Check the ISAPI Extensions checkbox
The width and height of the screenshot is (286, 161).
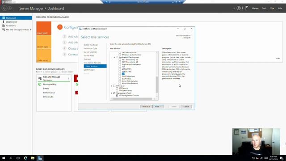pos(120,76)
